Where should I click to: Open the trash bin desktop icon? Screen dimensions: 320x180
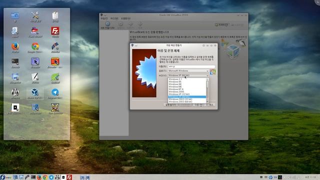(x=55, y=16)
